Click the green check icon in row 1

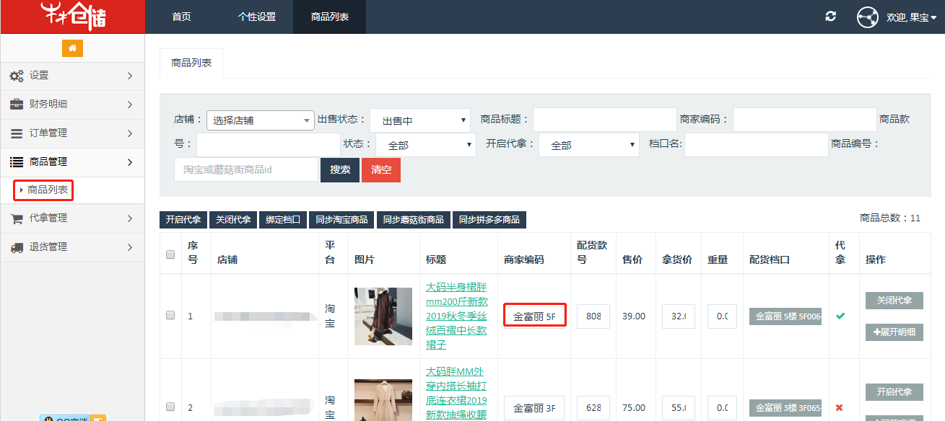[840, 316]
